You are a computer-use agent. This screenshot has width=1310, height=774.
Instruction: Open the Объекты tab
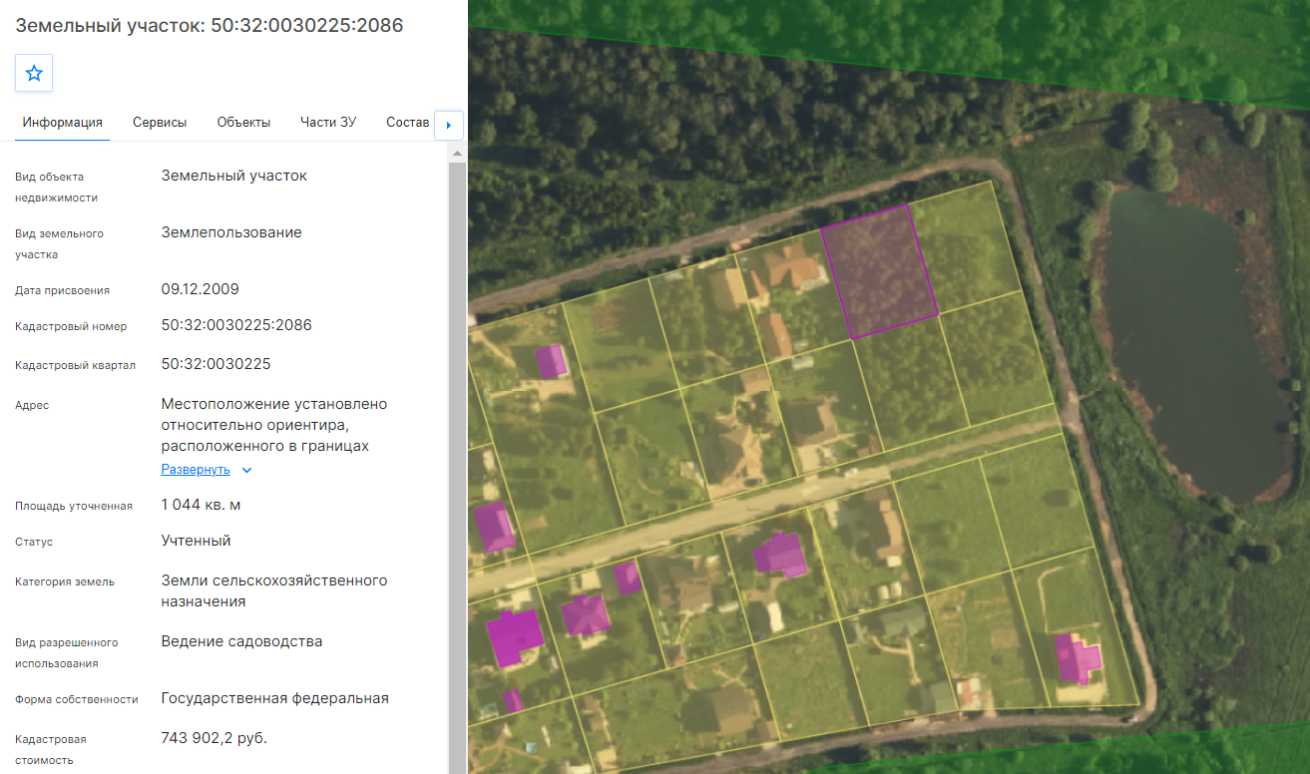pos(243,123)
